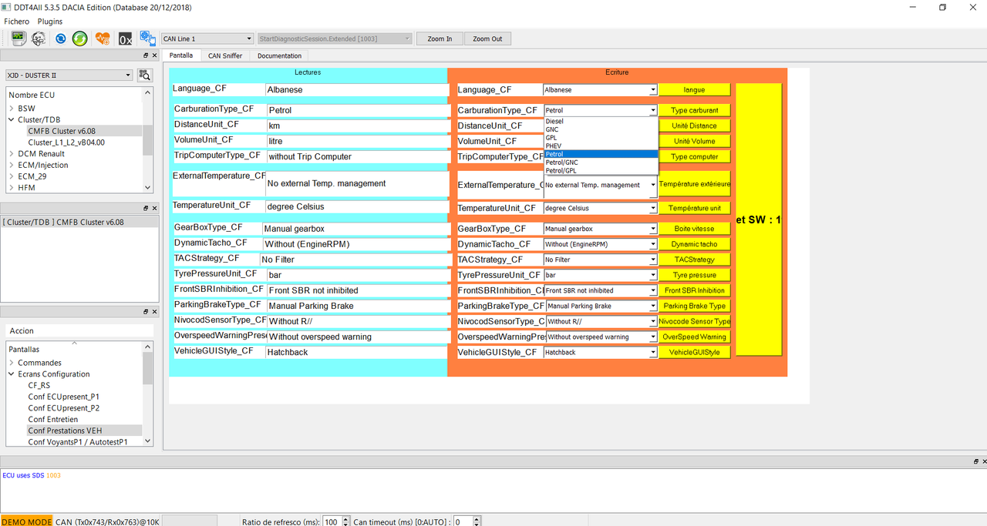987x526 pixels.
Task: Open VehicleGUIStyle_CF Hatchback dropdown
Action: [x=600, y=352]
